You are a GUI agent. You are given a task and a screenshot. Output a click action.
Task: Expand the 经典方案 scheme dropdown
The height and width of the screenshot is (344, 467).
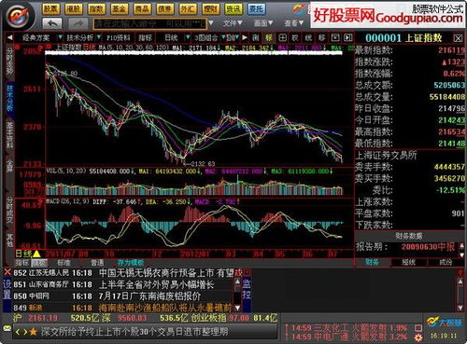point(61,38)
